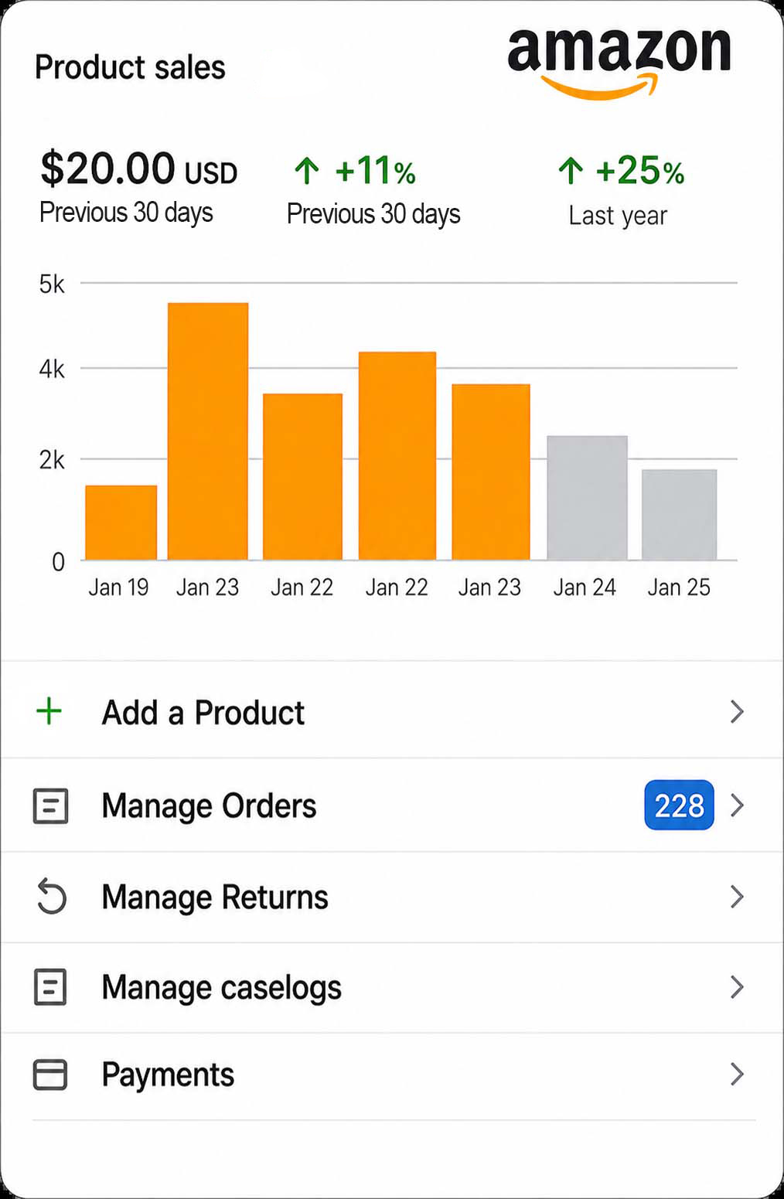The width and height of the screenshot is (784, 1199).
Task: Click the Payments credit card icon
Action: tap(50, 1075)
